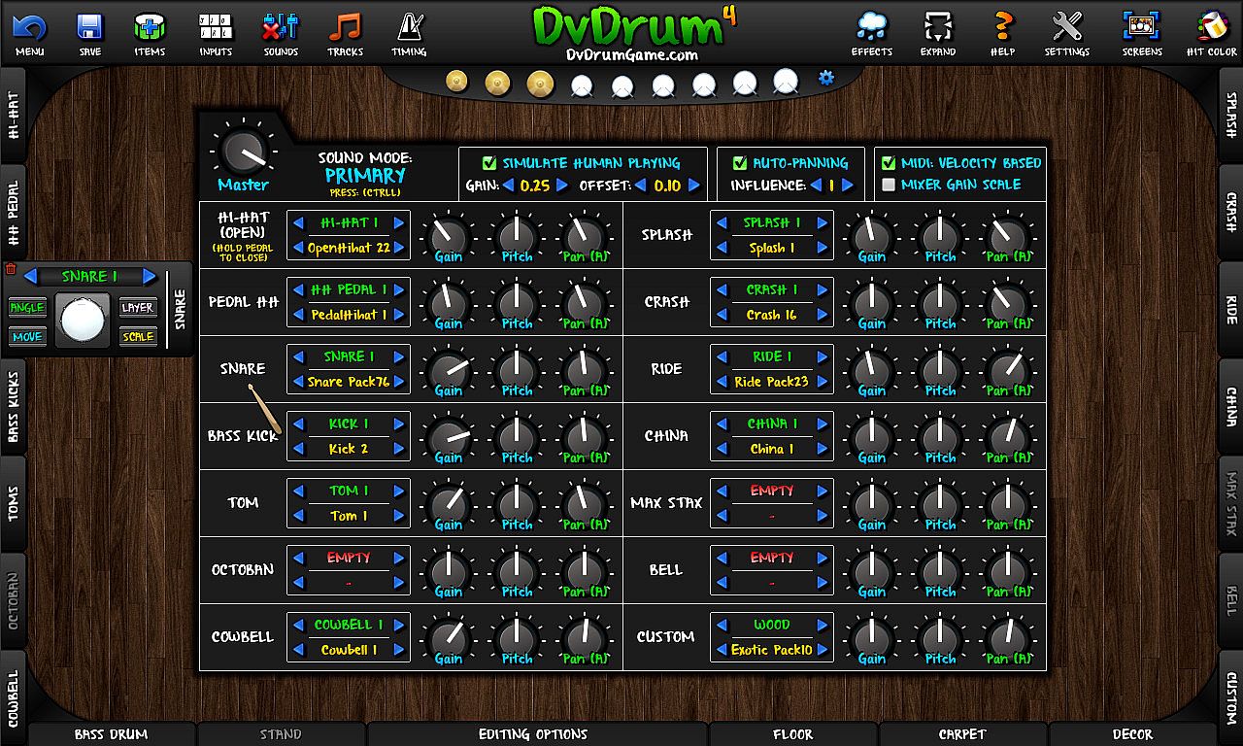Click the blue gear icon beside drum presets
1243x746 pixels.
pos(826,78)
